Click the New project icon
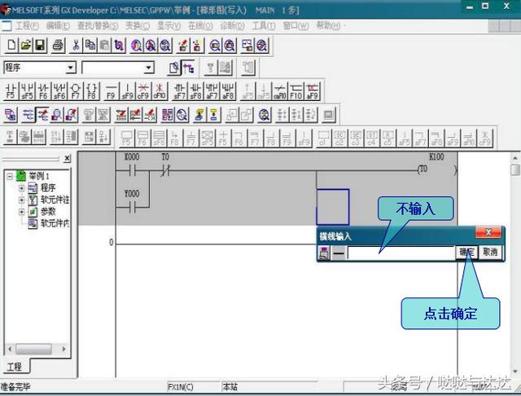The width and height of the screenshot is (521, 396). pos(11,45)
